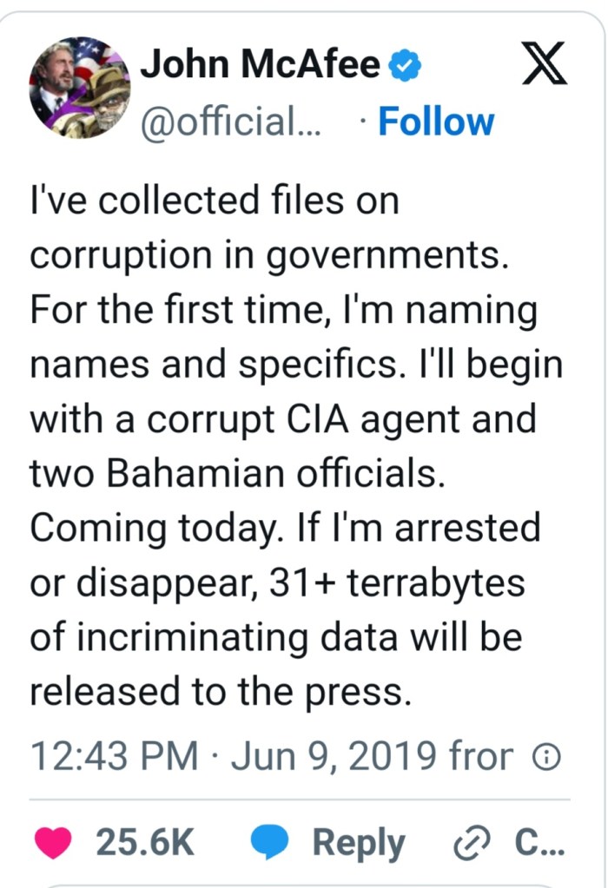Follow the John McAfee account
The width and height of the screenshot is (608, 888).
436,122
